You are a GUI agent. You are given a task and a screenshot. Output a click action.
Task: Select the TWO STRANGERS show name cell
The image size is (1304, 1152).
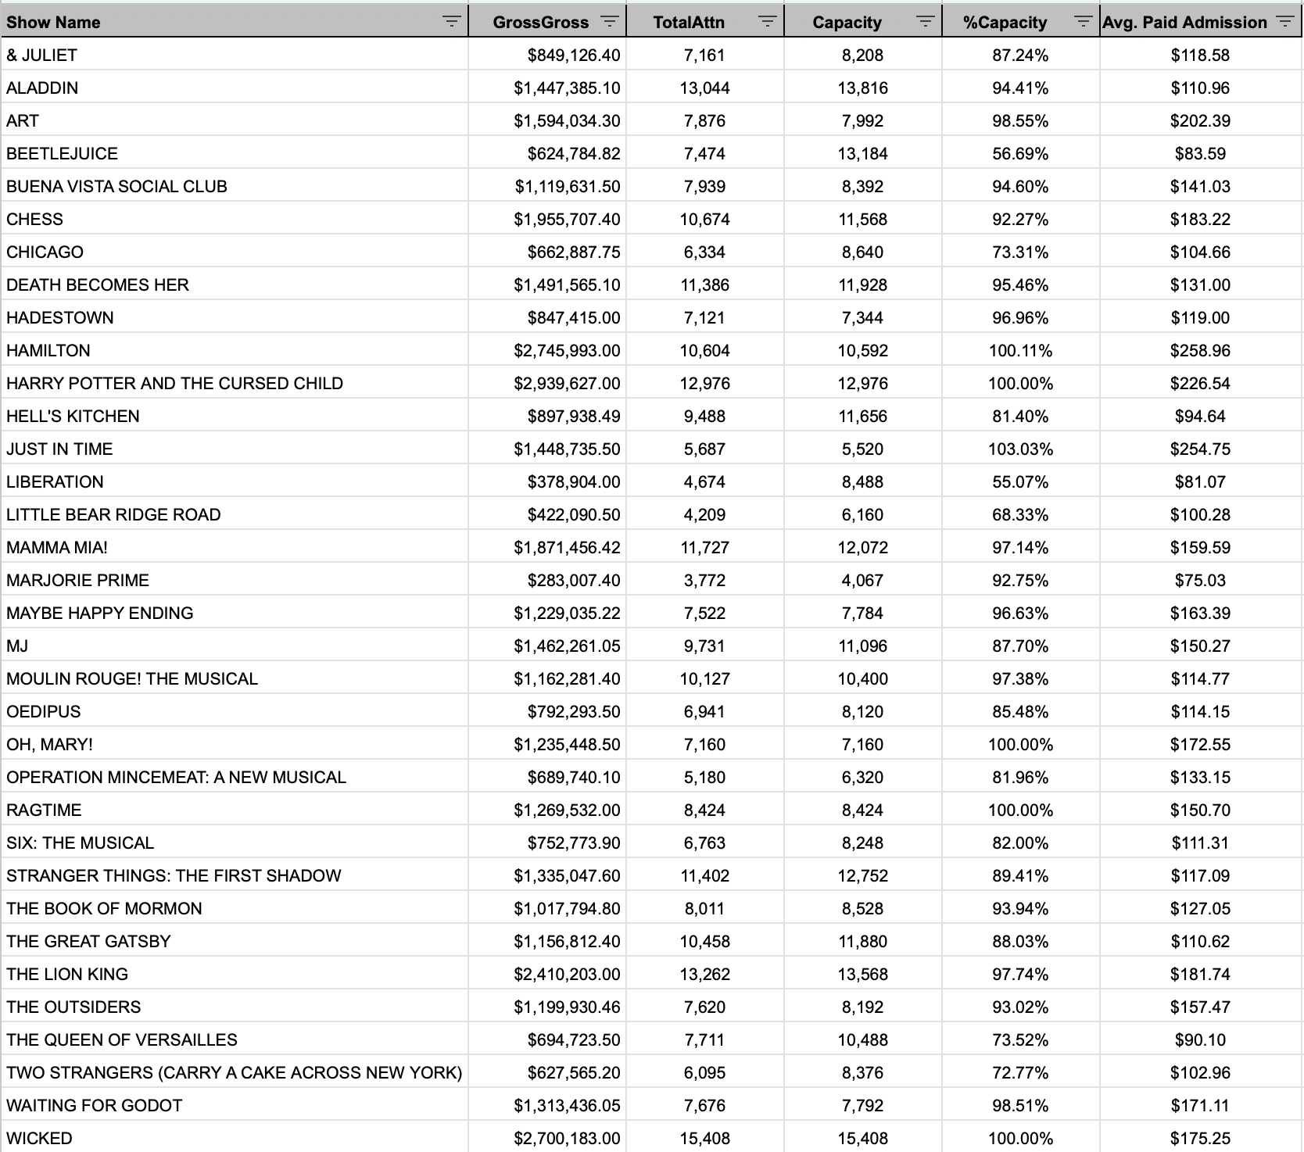click(234, 1073)
